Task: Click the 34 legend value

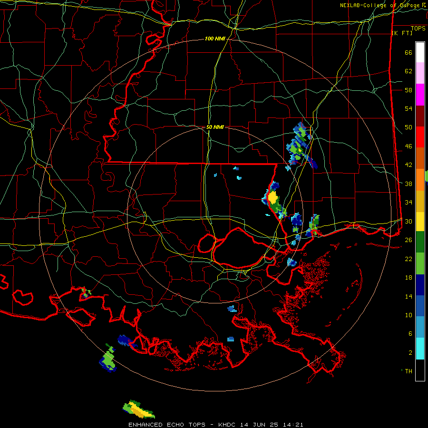Action: pos(409,202)
